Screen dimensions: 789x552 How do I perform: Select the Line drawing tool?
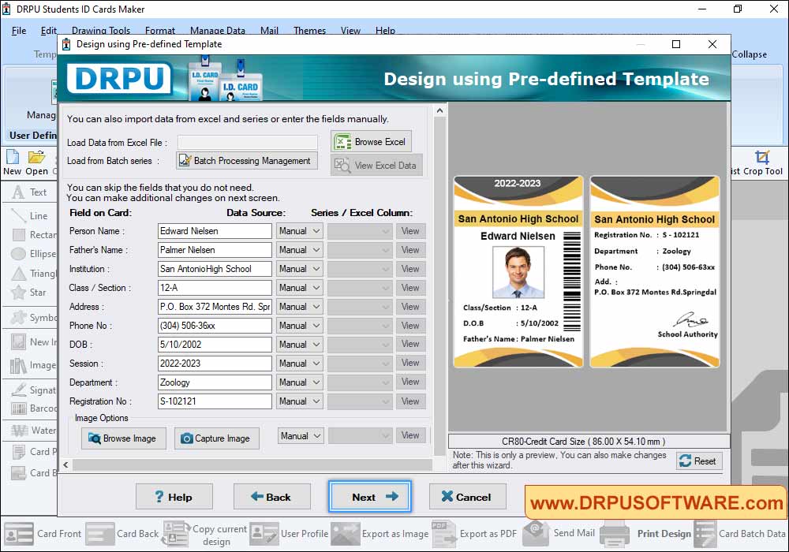[30, 215]
